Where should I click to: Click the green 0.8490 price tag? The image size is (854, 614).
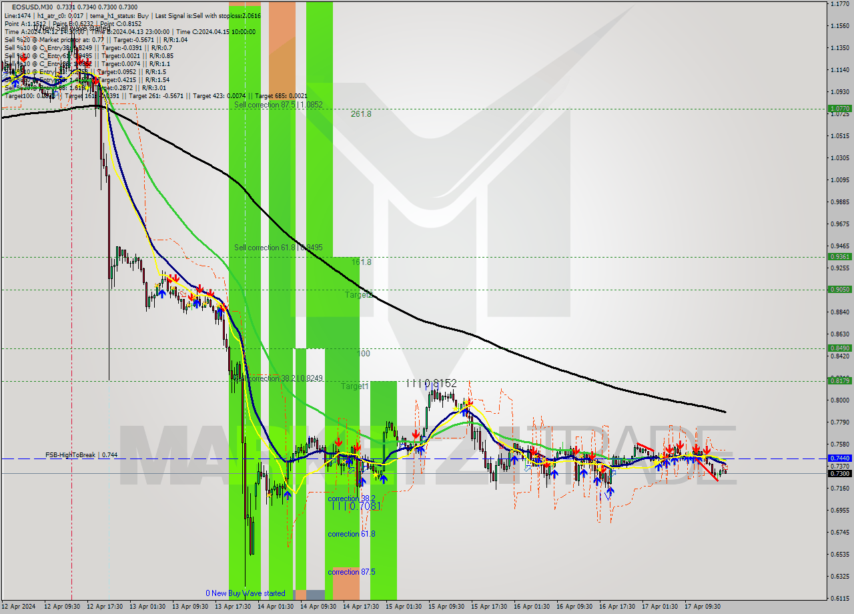click(x=839, y=348)
